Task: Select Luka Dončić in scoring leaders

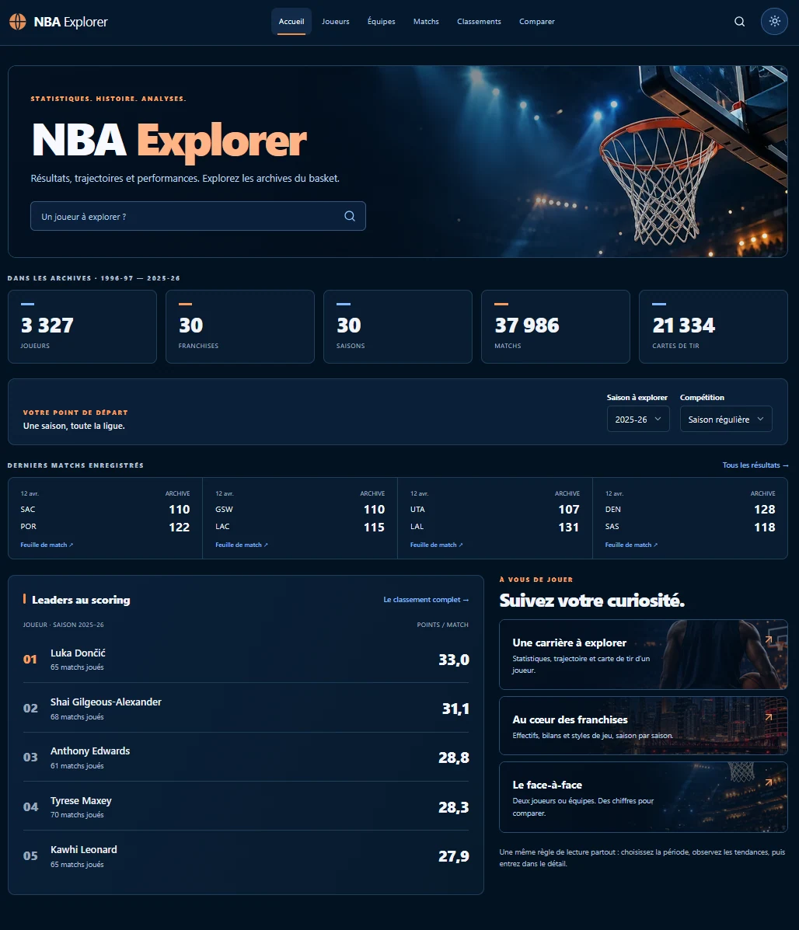Action: pos(246,659)
